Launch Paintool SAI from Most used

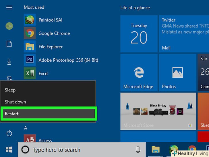click(x=50, y=20)
